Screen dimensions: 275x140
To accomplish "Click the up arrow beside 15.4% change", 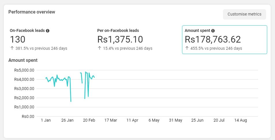I will coord(100,48).
